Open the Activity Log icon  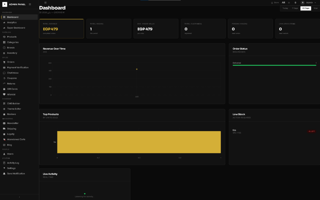(x=4, y=163)
